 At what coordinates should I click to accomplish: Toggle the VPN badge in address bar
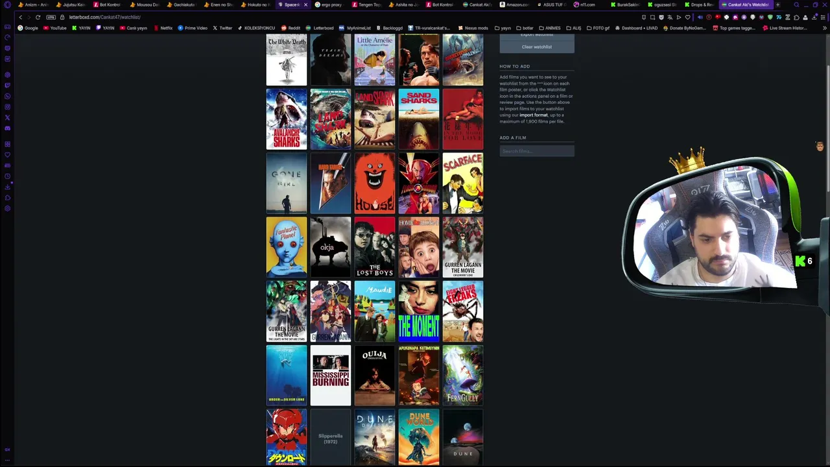click(51, 18)
